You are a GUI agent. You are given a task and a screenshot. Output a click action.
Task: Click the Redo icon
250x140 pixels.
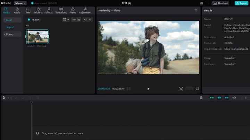coord(23,98)
